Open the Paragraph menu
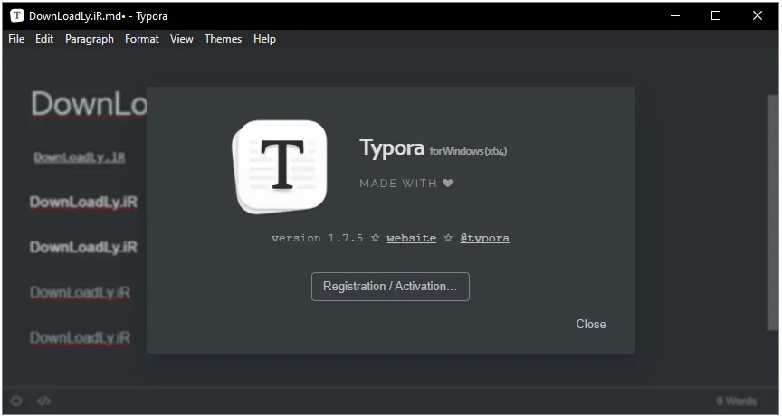Screen dimensions: 782x416 pyautogui.click(x=90, y=39)
